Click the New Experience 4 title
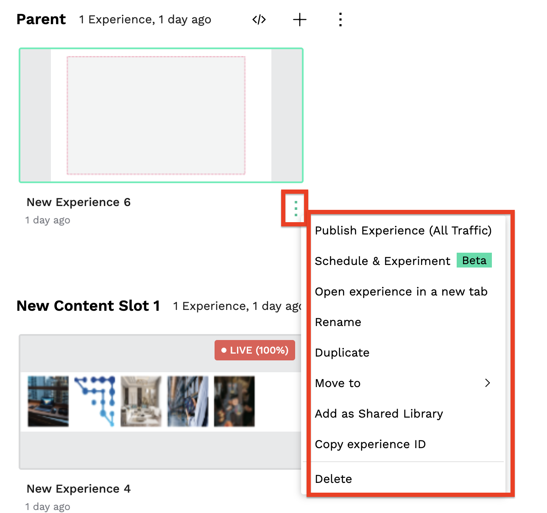The image size is (547, 513). coord(78,489)
